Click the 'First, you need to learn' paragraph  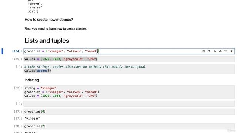pyautogui.click(x=56, y=29)
